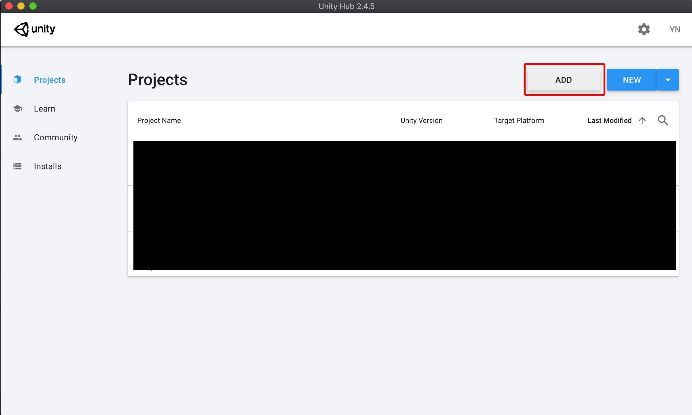This screenshot has height=415, width=692.
Task: Sort by Project Name column header
Action: point(159,121)
